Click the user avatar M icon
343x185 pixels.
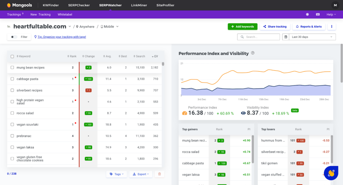pyautogui.click(x=335, y=5)
